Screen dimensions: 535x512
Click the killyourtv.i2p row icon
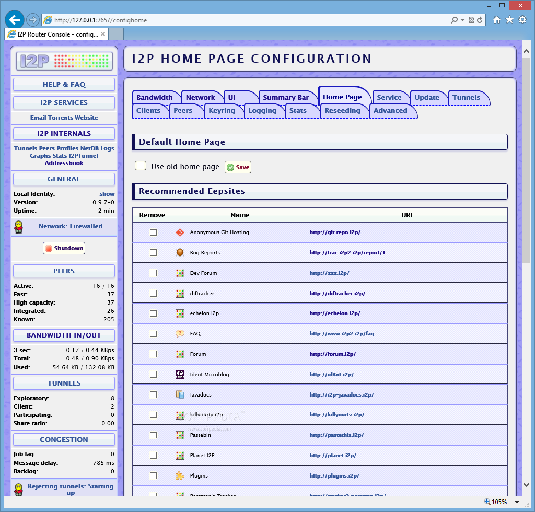click(x=180, y=415)
